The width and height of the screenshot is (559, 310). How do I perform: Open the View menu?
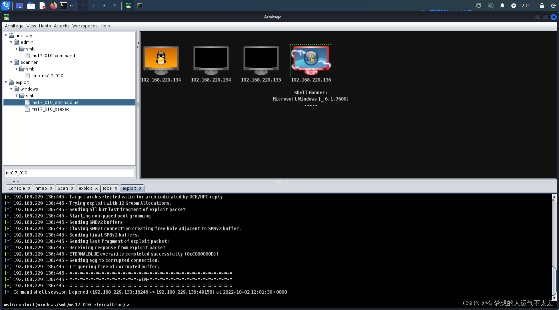tap(31, 26)
